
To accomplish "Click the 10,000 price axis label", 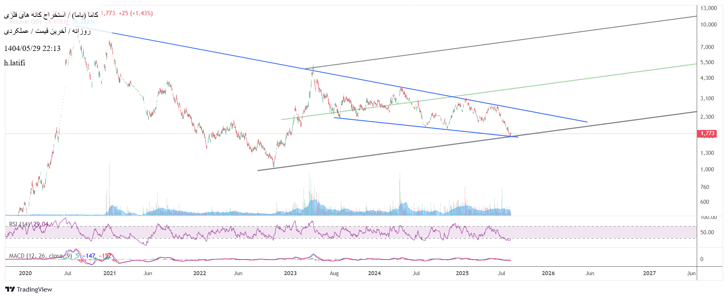I will point(708,24).
